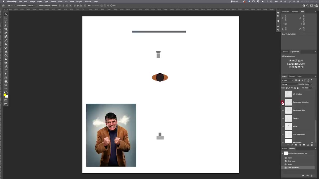Switch to the Actions panel tab
Viewport: 319px width, 179px height.
click(x=284, y=149)
